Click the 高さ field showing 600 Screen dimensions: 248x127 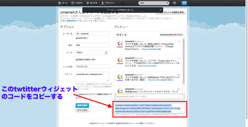92,45
